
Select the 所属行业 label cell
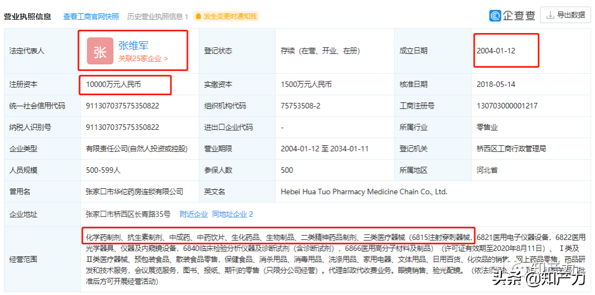[x=433, y=127]
